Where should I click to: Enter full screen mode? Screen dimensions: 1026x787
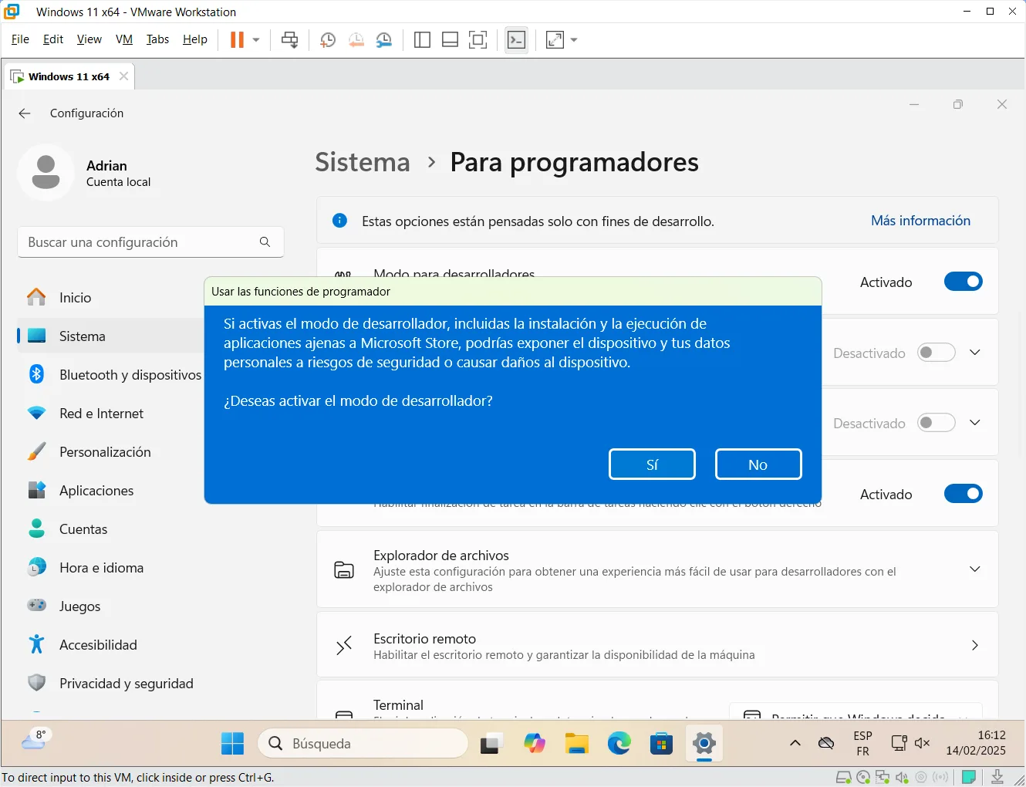pyautogui.click(x=478, y=39)
